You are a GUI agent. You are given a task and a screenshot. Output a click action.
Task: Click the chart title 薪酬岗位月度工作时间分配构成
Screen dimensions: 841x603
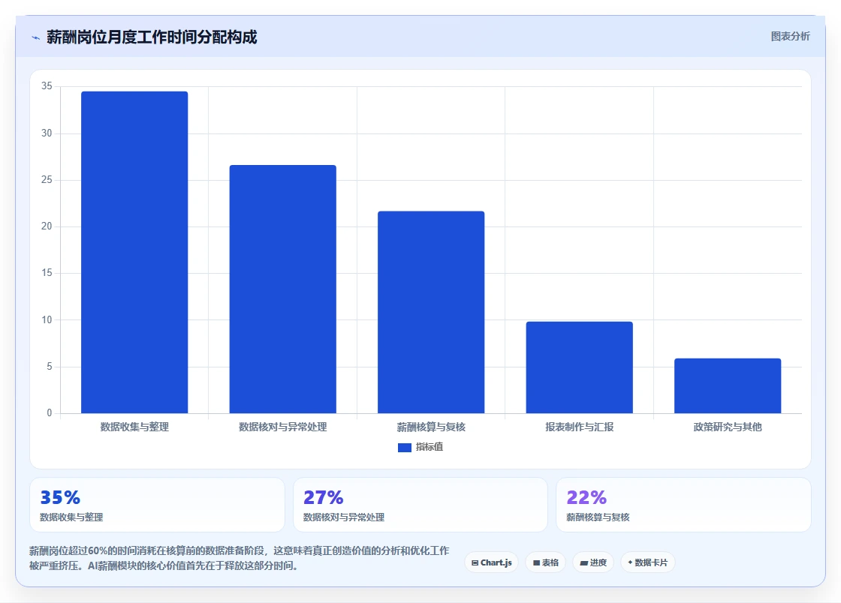tap(152, 37)
